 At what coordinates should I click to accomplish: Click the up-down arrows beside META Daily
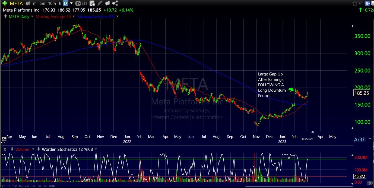[x=5, y=17]
